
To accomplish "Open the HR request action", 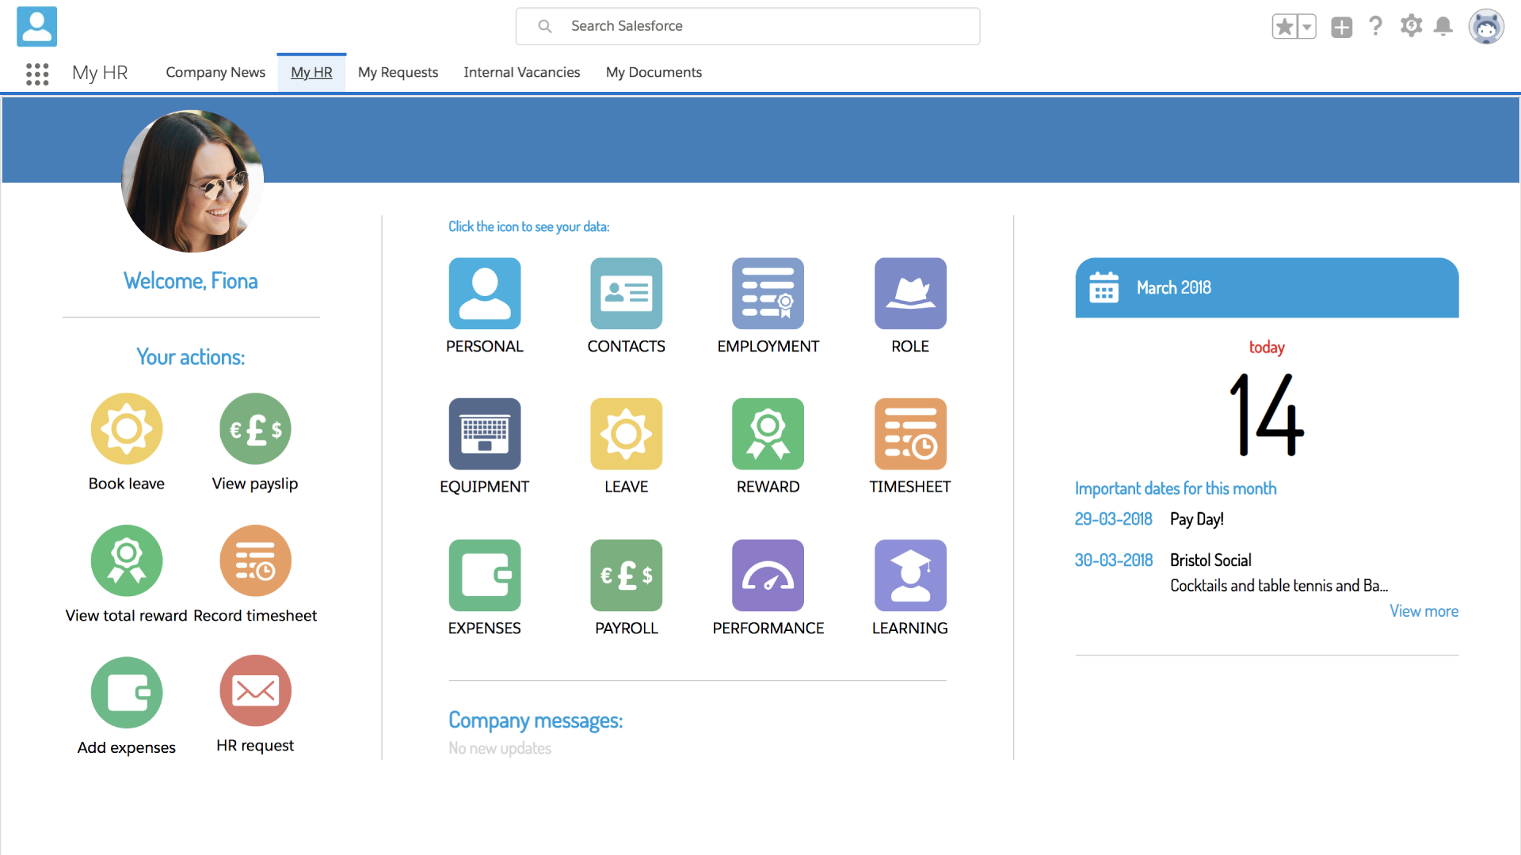I will tap(255, 691).
